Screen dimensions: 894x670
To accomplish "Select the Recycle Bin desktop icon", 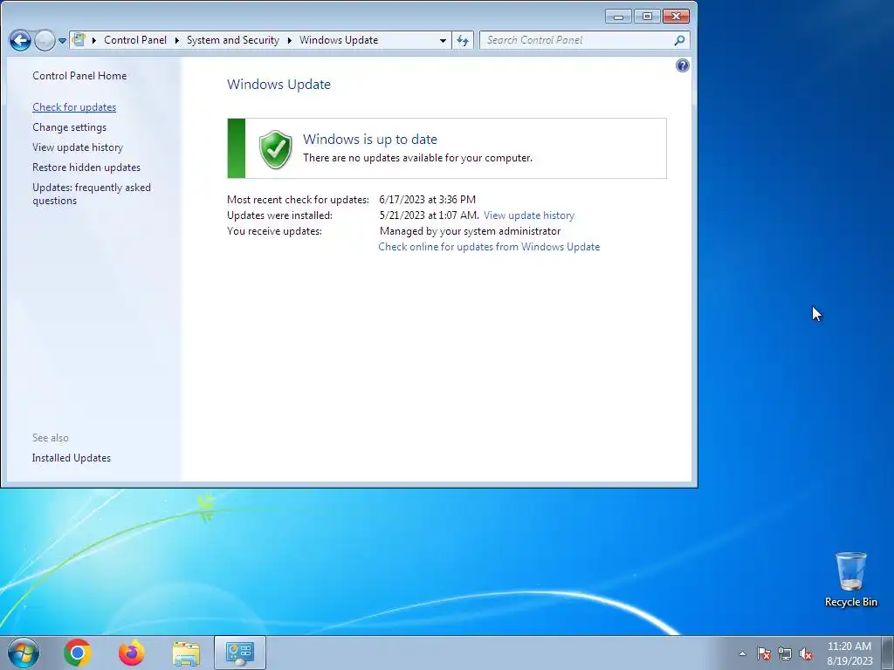I will tap(850, 579).
